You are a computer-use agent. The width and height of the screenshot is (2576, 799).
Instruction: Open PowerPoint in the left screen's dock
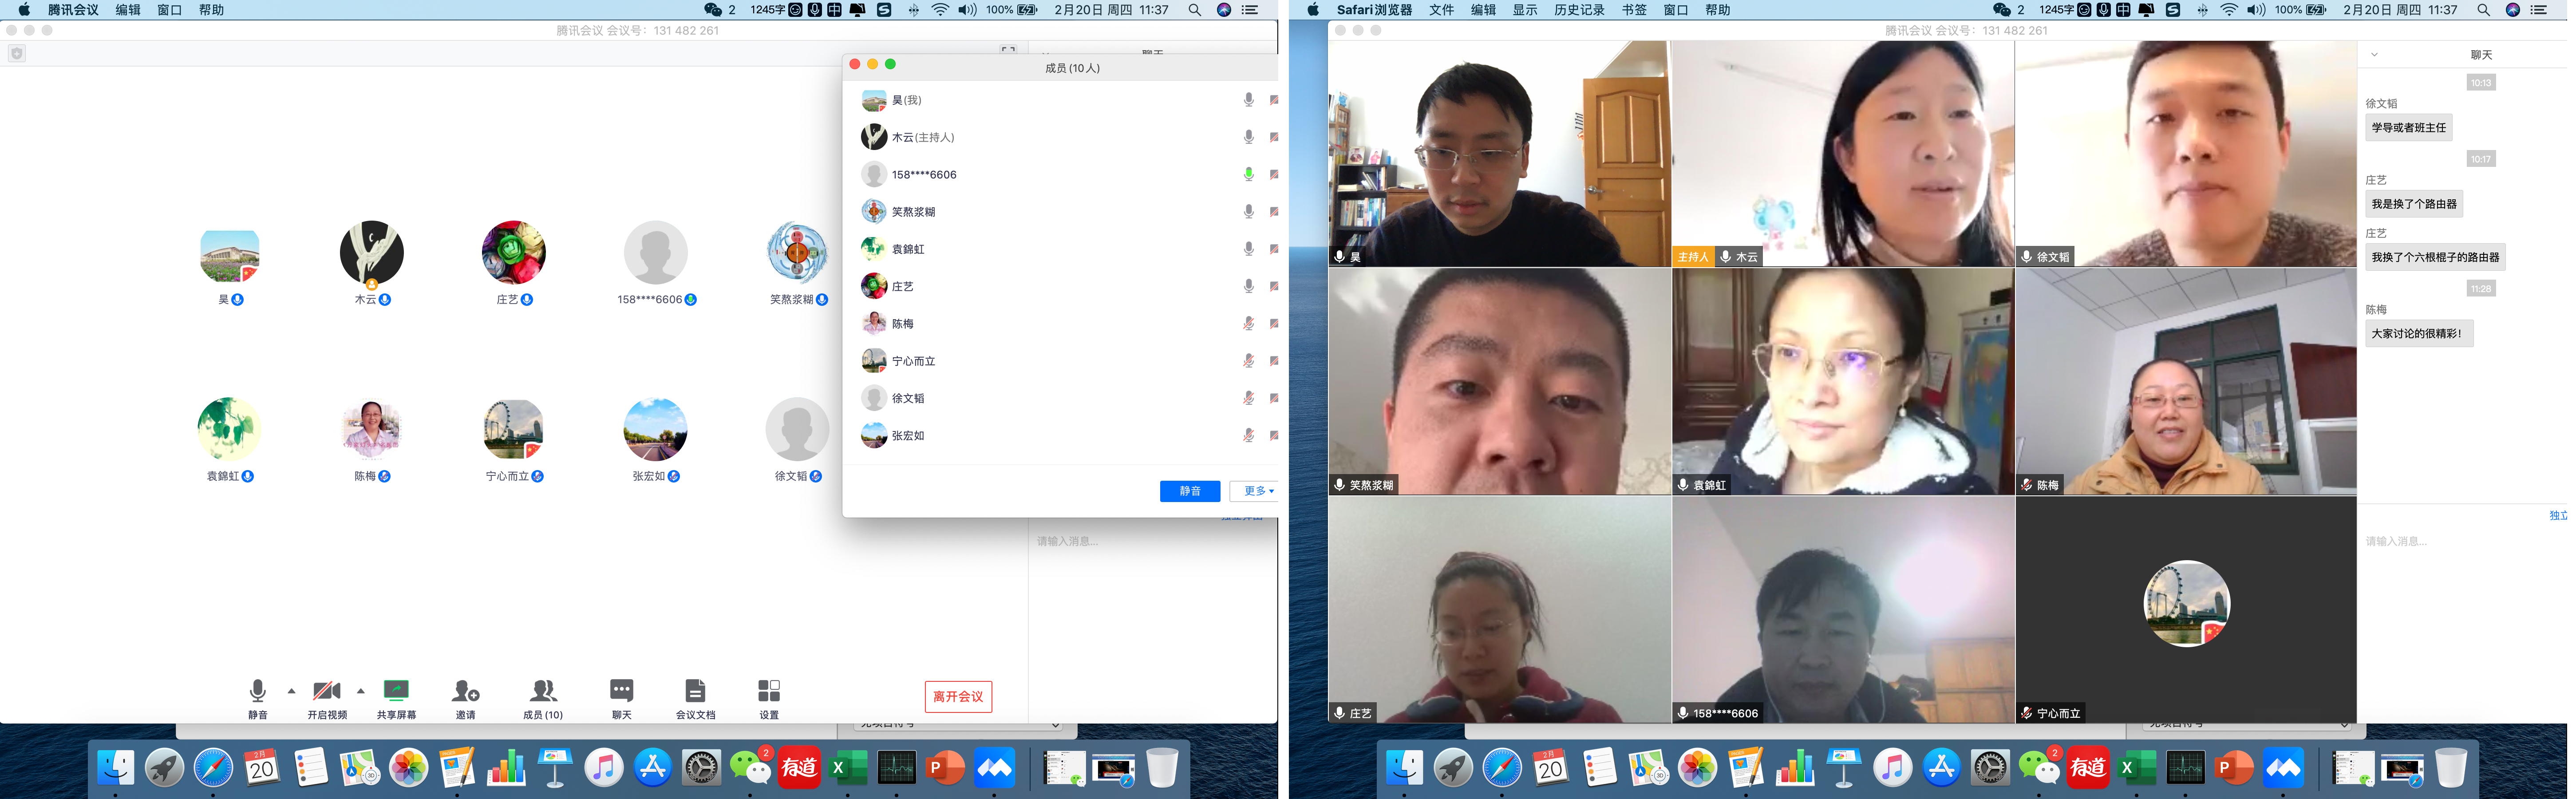coord(945,768)
